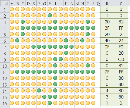Click cell R11 containing 7F
This screenshot has width=130, height=108.
[107, 72]
